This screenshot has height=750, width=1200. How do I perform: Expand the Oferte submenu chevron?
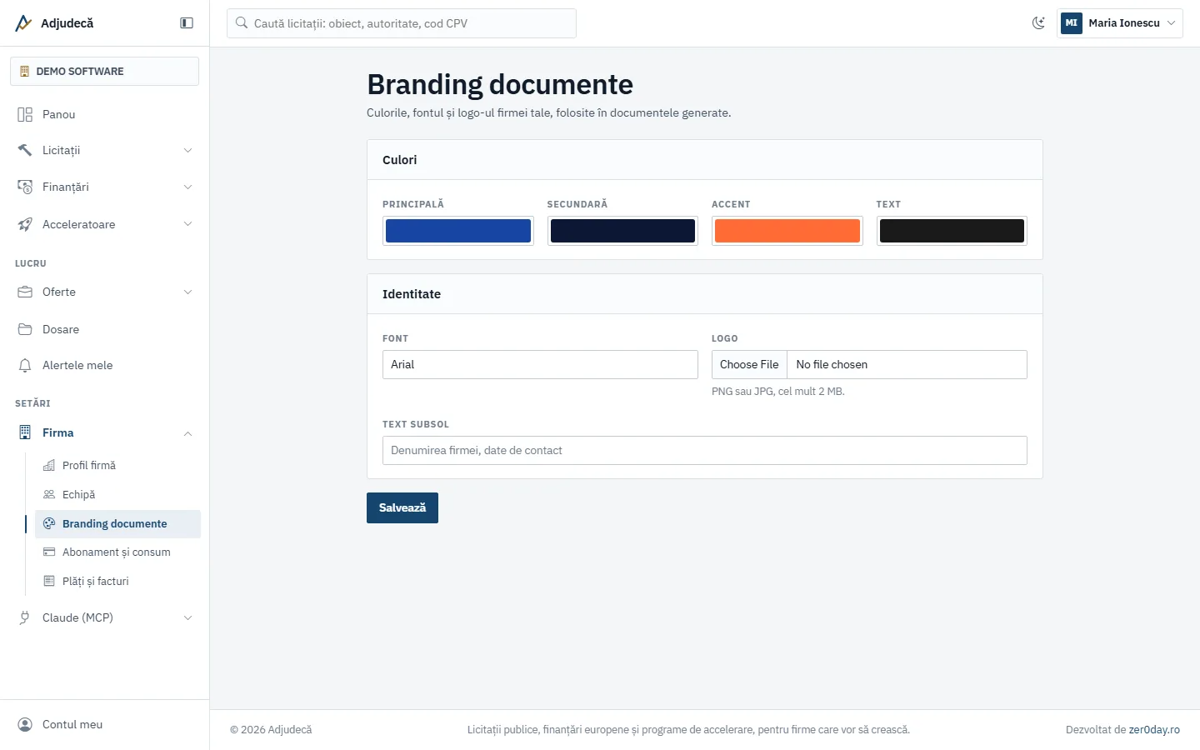[x=187, y=292]
